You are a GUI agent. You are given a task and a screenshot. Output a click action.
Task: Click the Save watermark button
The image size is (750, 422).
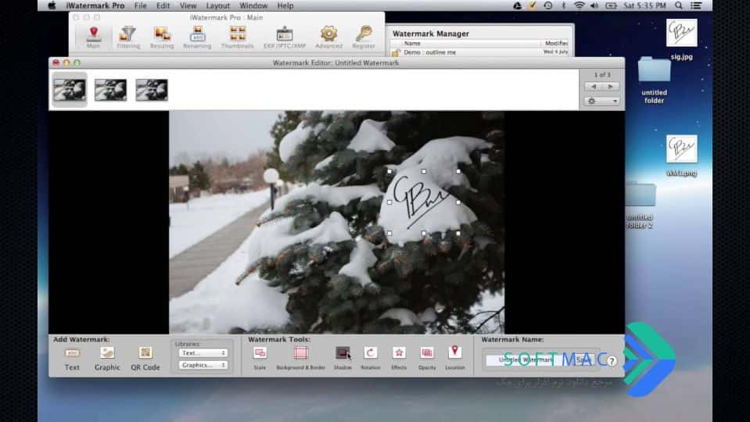tap(583, 359)
